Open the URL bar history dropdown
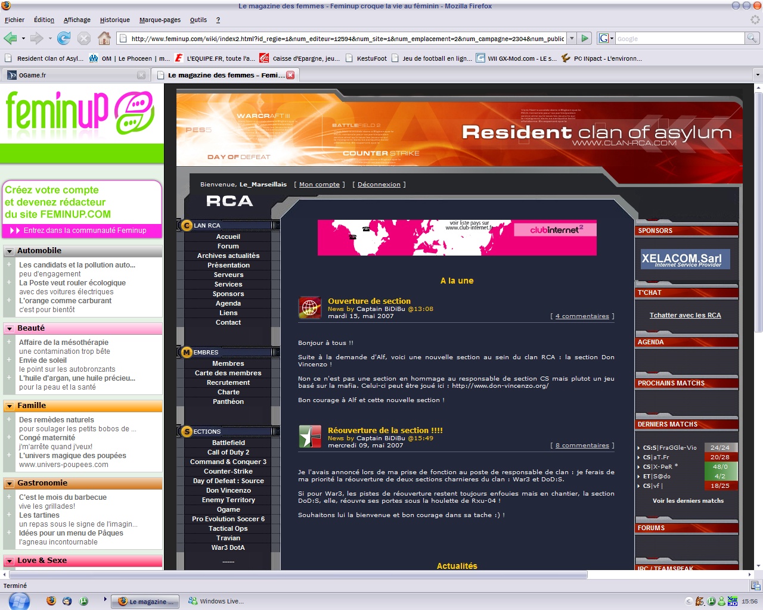Viewport: 763px width, 610px height. pyautogui.click(x=572, y=39)
